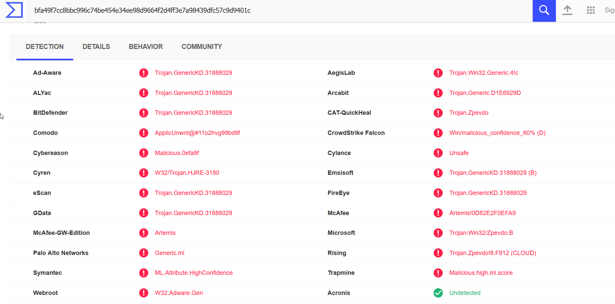Screen dimensions: 615x304
Task: Select McAfee-GW-Edition's Artemis result
Action: [x=165, y=233]
